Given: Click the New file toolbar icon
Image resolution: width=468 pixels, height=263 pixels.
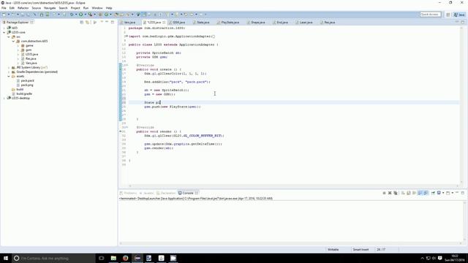Looking at the screenshot, I should [4, 15].
